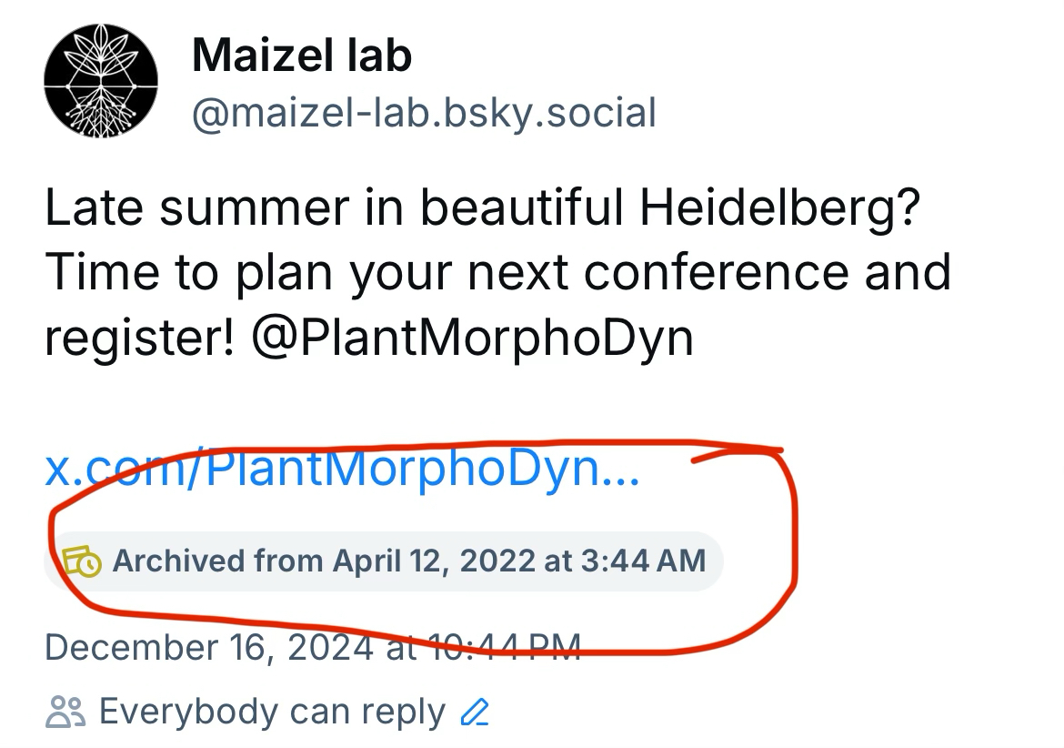Open the @maizel-lab.bsky.social handle link
Viewport: 1064px width, 748px height.
click(x=424, y=114)
